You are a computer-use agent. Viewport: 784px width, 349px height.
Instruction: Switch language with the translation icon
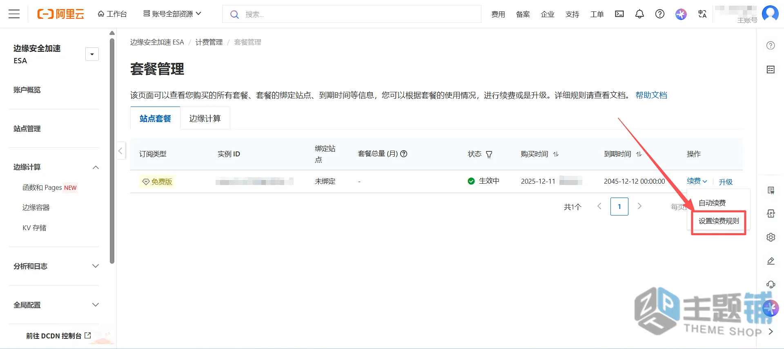[x=702, y=14]
